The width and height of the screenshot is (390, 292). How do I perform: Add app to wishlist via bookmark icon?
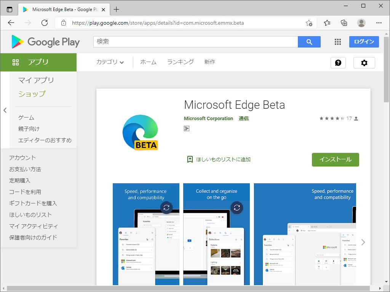click(190, 159)
